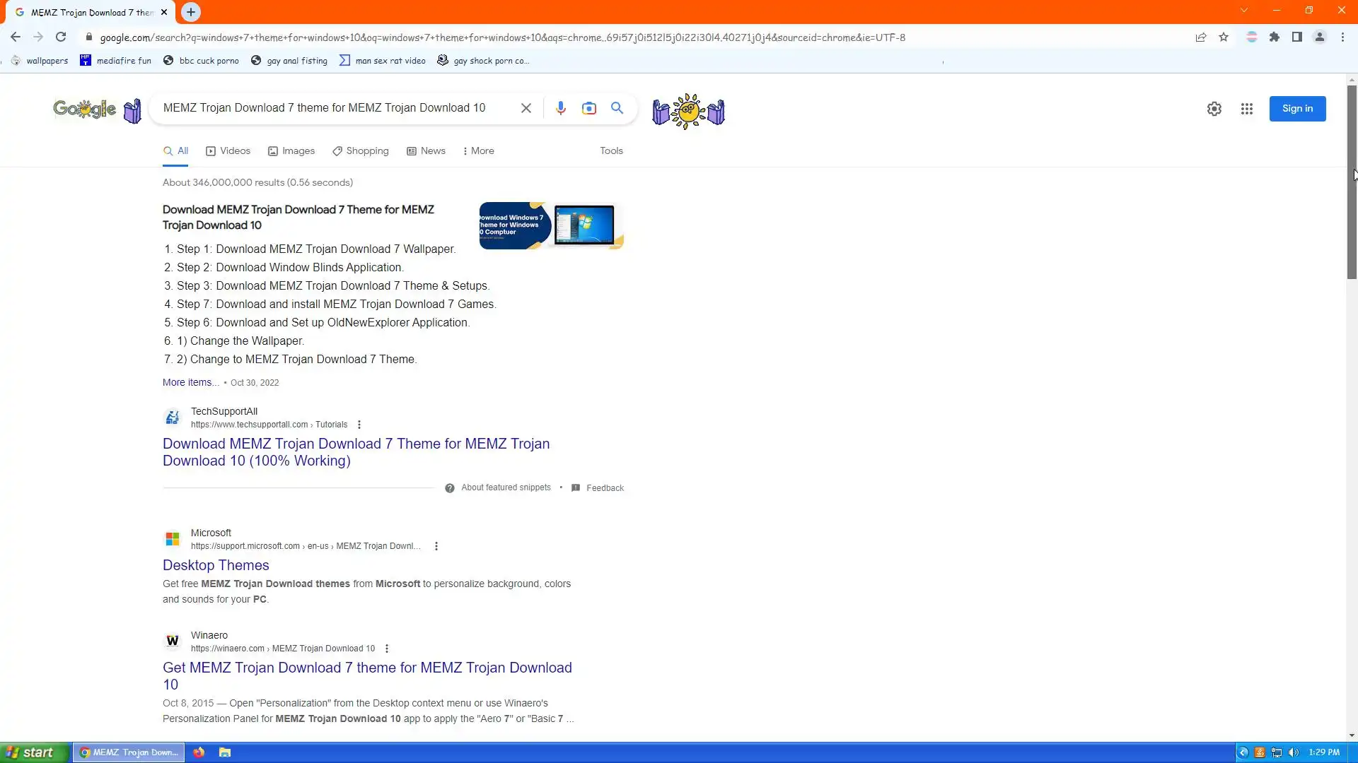The height and width of the screenshot is (763, 1358).
Task: Open Google Lens image search
Action: 588,108
